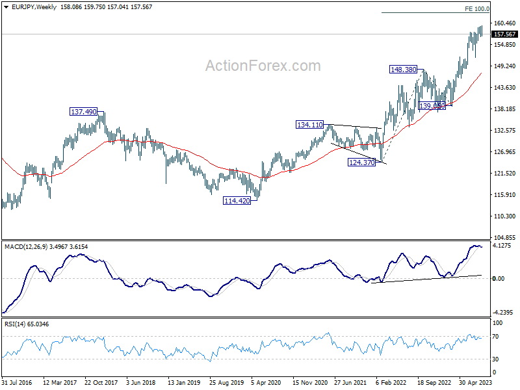520x390 pixels.
Task: Click the 31 Jul 2016 date label
Action: (x=17, y=383)
